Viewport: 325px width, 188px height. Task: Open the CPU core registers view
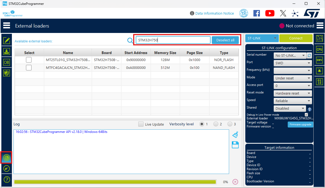[320, 49]
